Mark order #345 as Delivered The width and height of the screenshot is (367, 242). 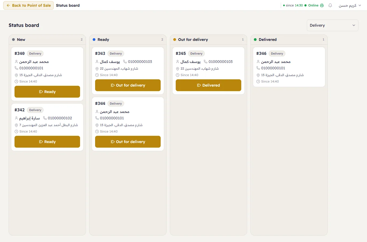[x=208, y=85]
